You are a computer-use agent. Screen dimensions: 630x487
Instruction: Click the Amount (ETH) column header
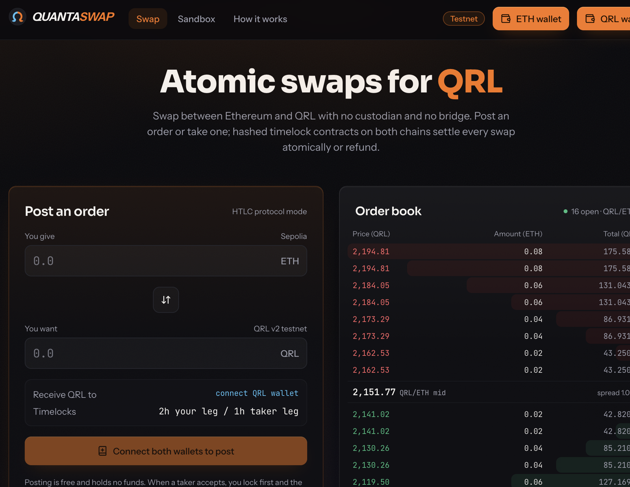pyautogui.click(x=518, y=234)
